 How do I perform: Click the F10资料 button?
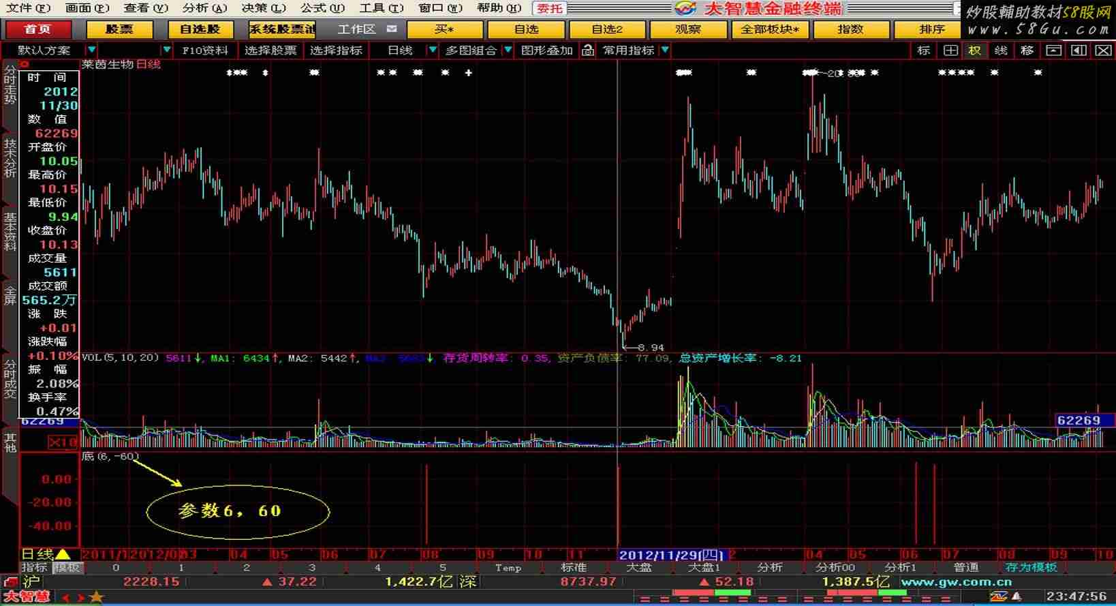(x=205, y=50)
